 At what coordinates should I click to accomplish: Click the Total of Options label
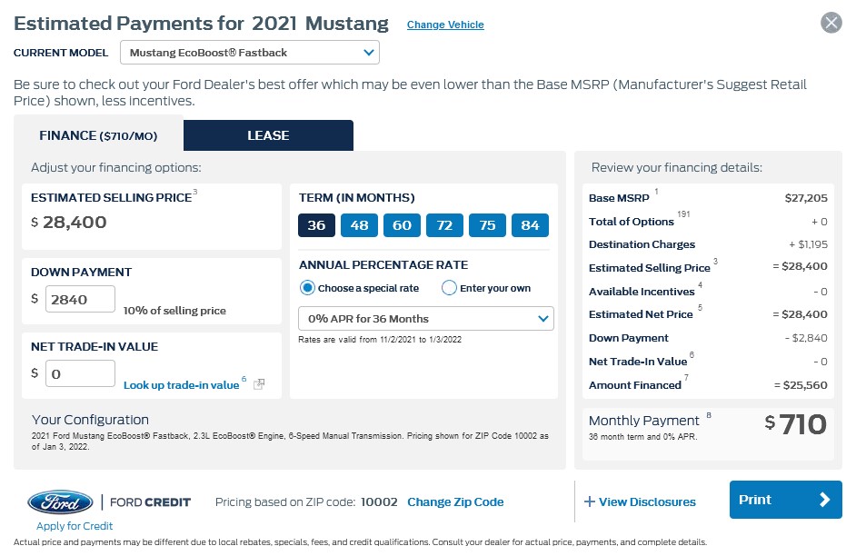click(x=631, y=222)
